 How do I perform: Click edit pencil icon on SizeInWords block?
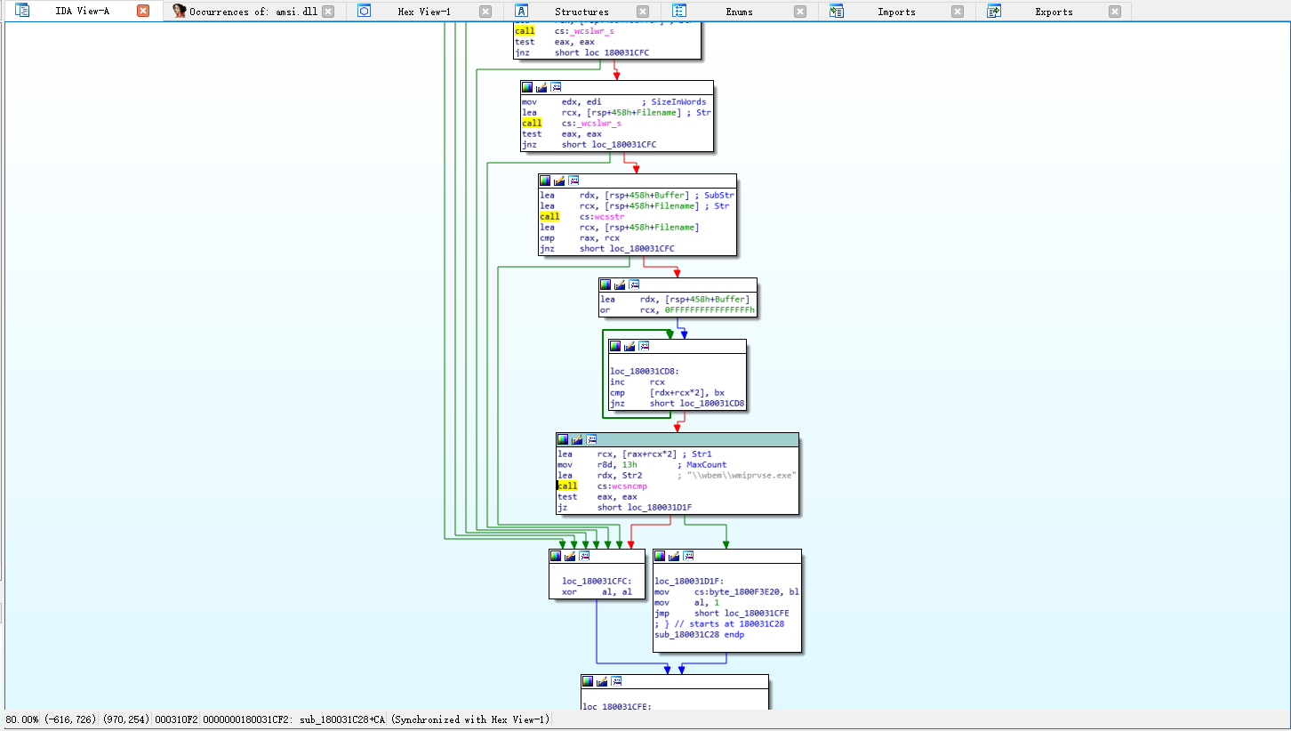pos(541,87)
